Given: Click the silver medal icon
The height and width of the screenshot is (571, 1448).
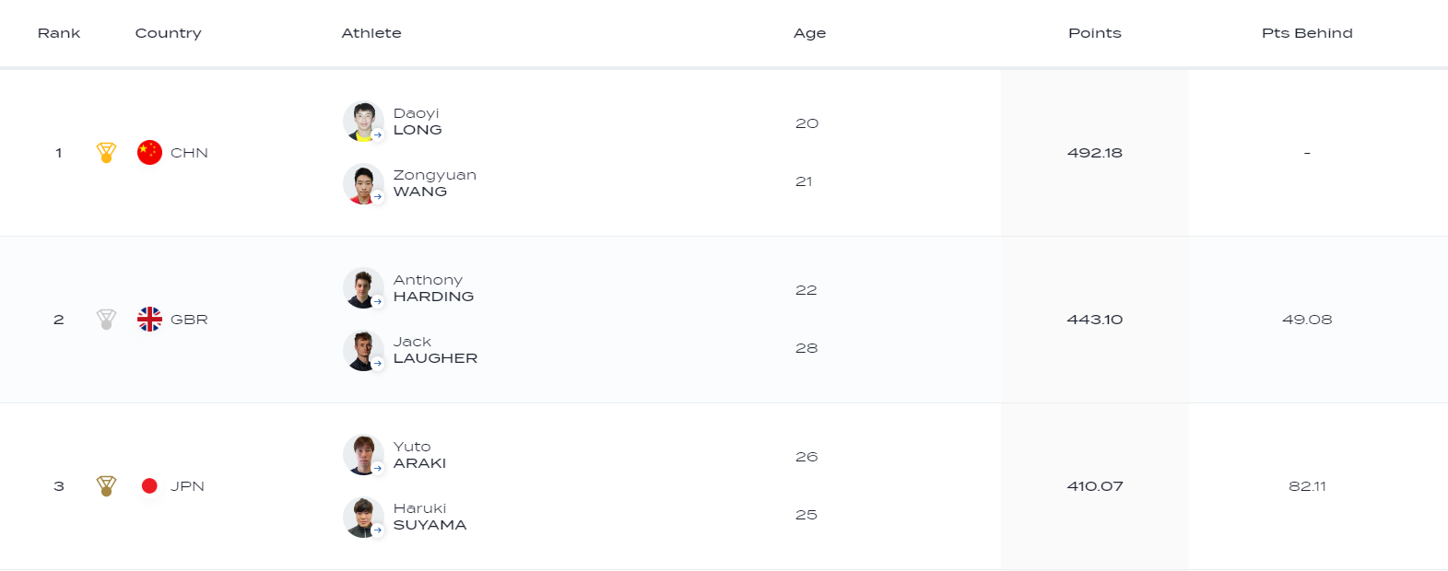Looking at the screenshot, I should coord(107,320).
